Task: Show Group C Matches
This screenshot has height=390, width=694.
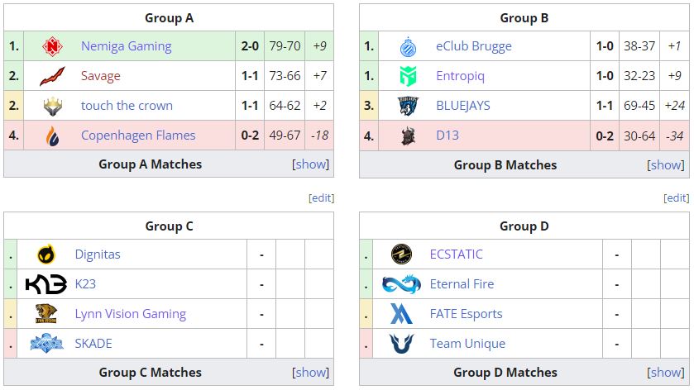Action: [x=311, y=373]
